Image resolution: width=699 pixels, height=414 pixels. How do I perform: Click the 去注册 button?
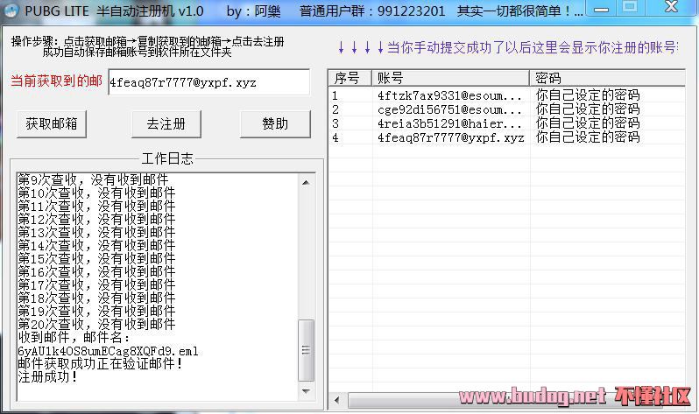166,124
